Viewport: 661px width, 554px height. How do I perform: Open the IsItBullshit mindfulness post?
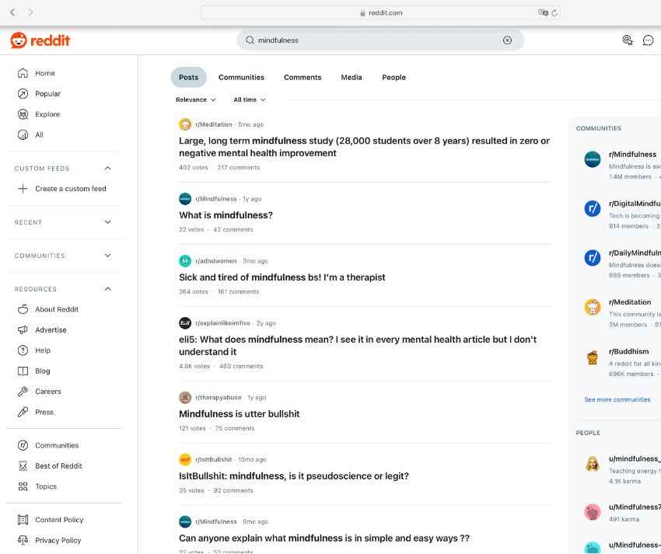294,476
